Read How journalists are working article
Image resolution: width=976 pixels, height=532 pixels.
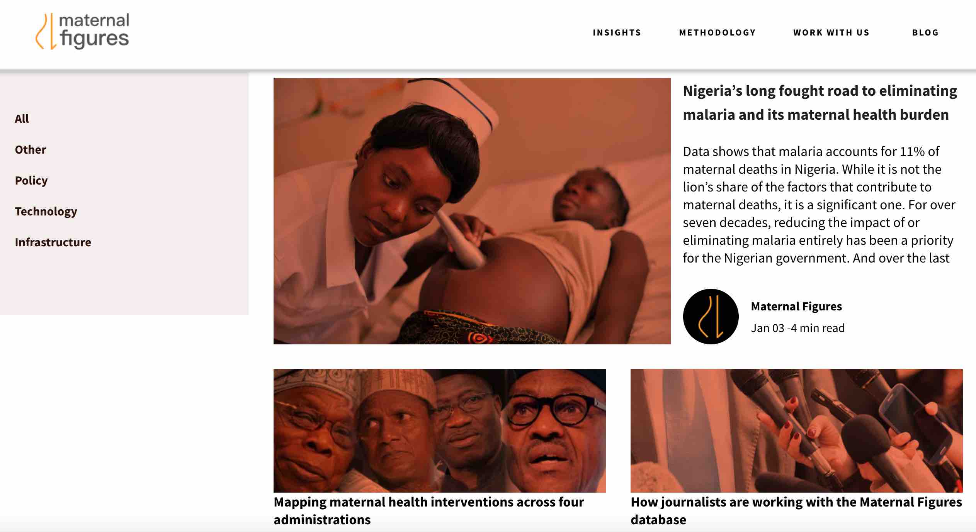pos(796,511)
